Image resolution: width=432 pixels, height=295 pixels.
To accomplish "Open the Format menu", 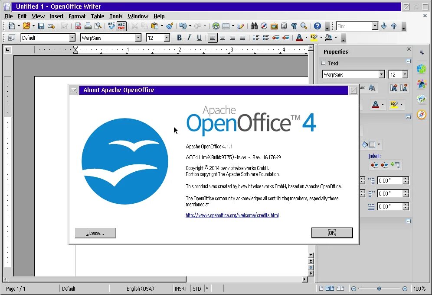I will coord(77,16).
